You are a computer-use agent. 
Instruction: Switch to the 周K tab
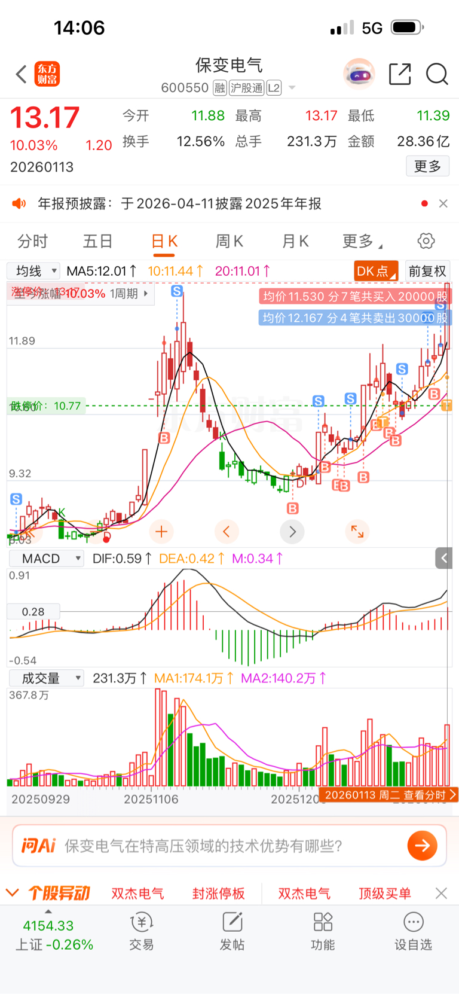tap(229, 241)
